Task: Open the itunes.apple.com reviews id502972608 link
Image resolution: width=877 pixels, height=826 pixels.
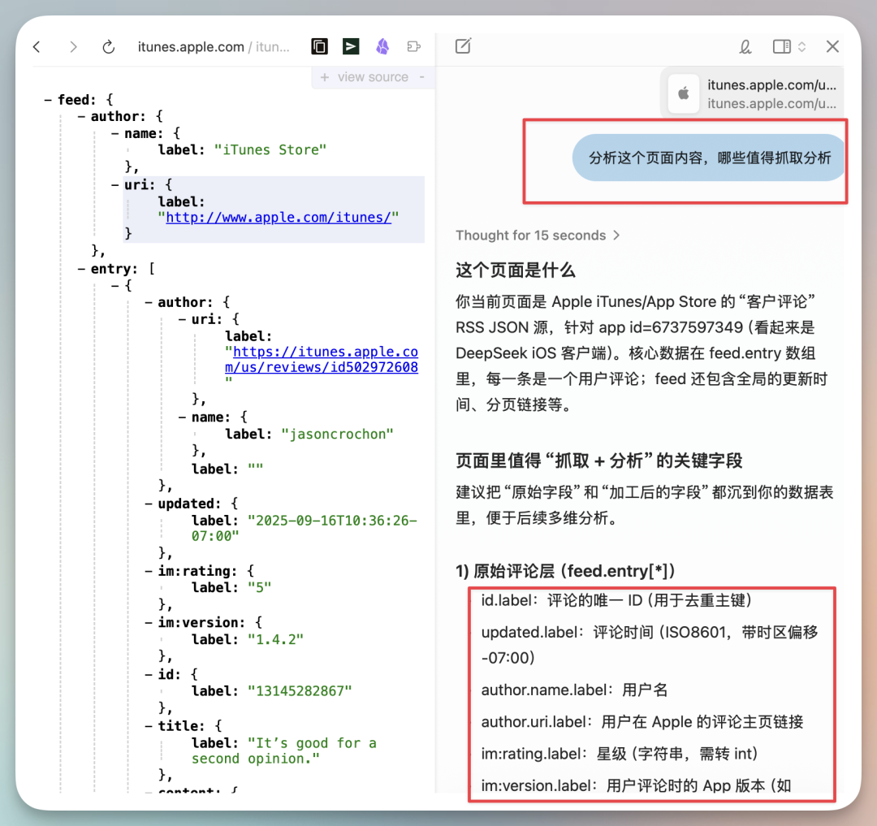Action: click(322, 360)
